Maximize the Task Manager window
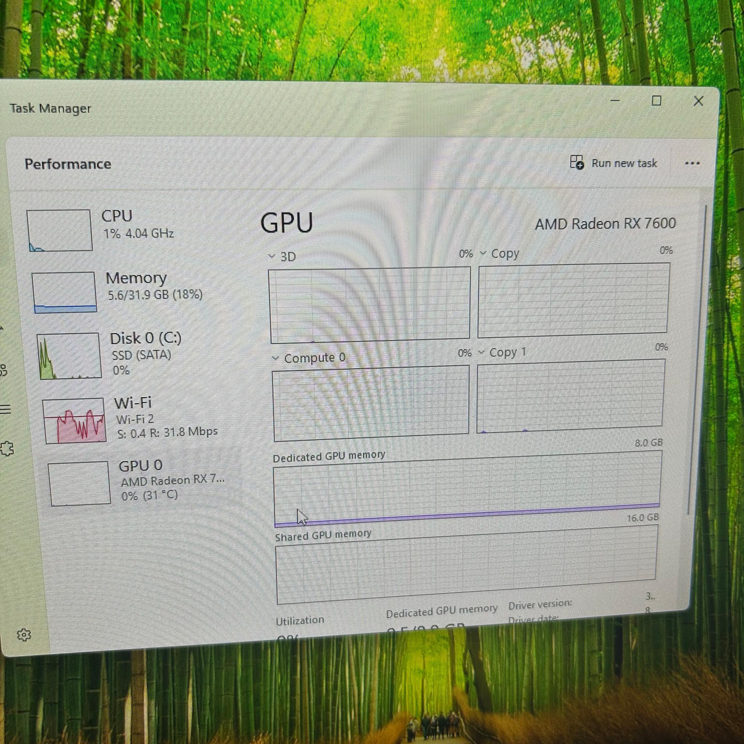Viewport: 744px width, 744px height. point(656,101)
